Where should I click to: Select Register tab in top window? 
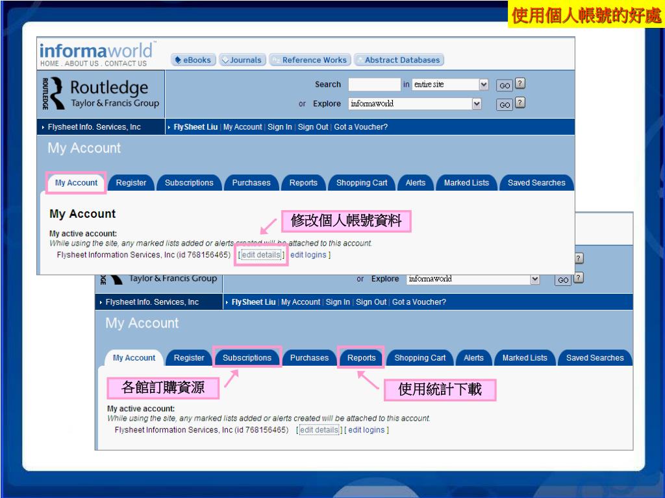point(131,183)
